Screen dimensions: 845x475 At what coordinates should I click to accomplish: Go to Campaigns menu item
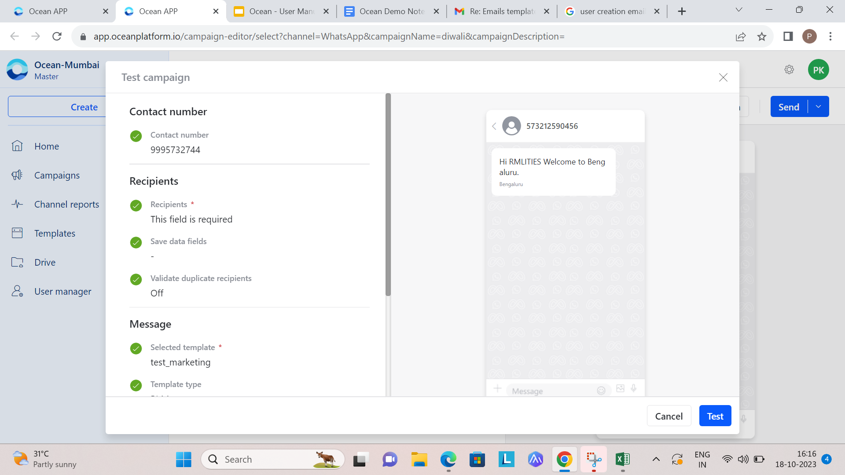pos(57,175)
